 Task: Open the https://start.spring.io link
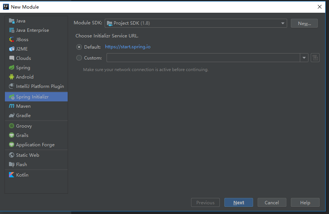click(x=128, y=47)
